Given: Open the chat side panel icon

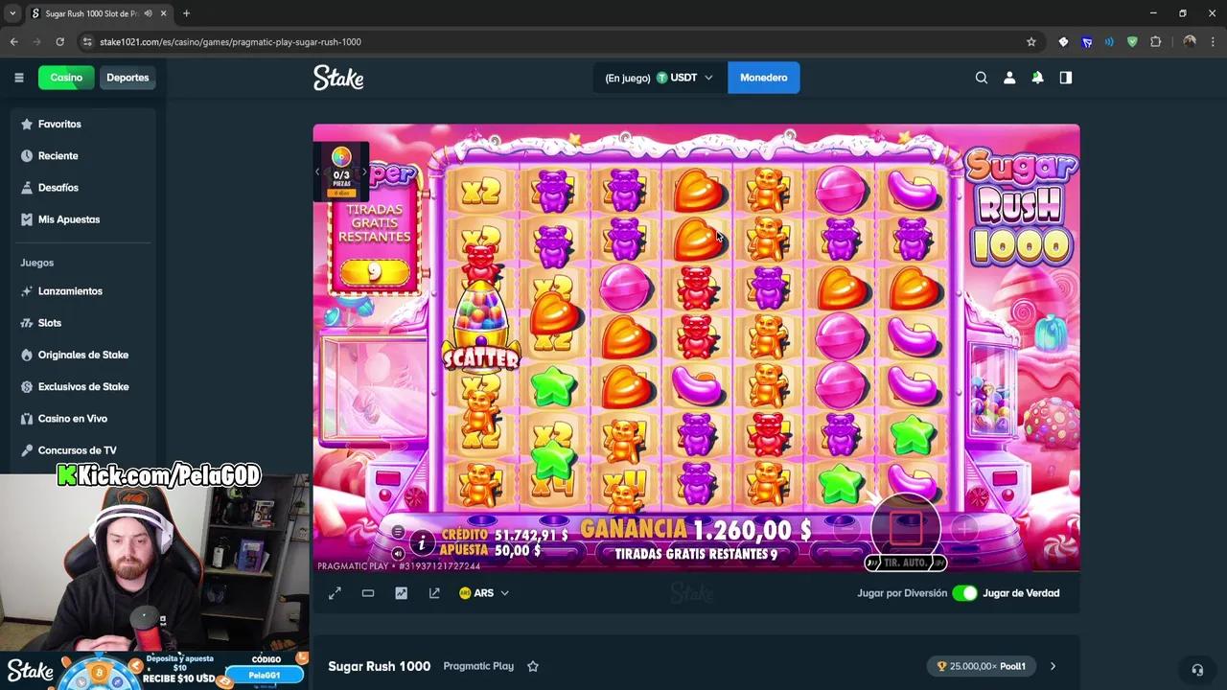Looking at the screenshot, I should [x=1065, y=78].
